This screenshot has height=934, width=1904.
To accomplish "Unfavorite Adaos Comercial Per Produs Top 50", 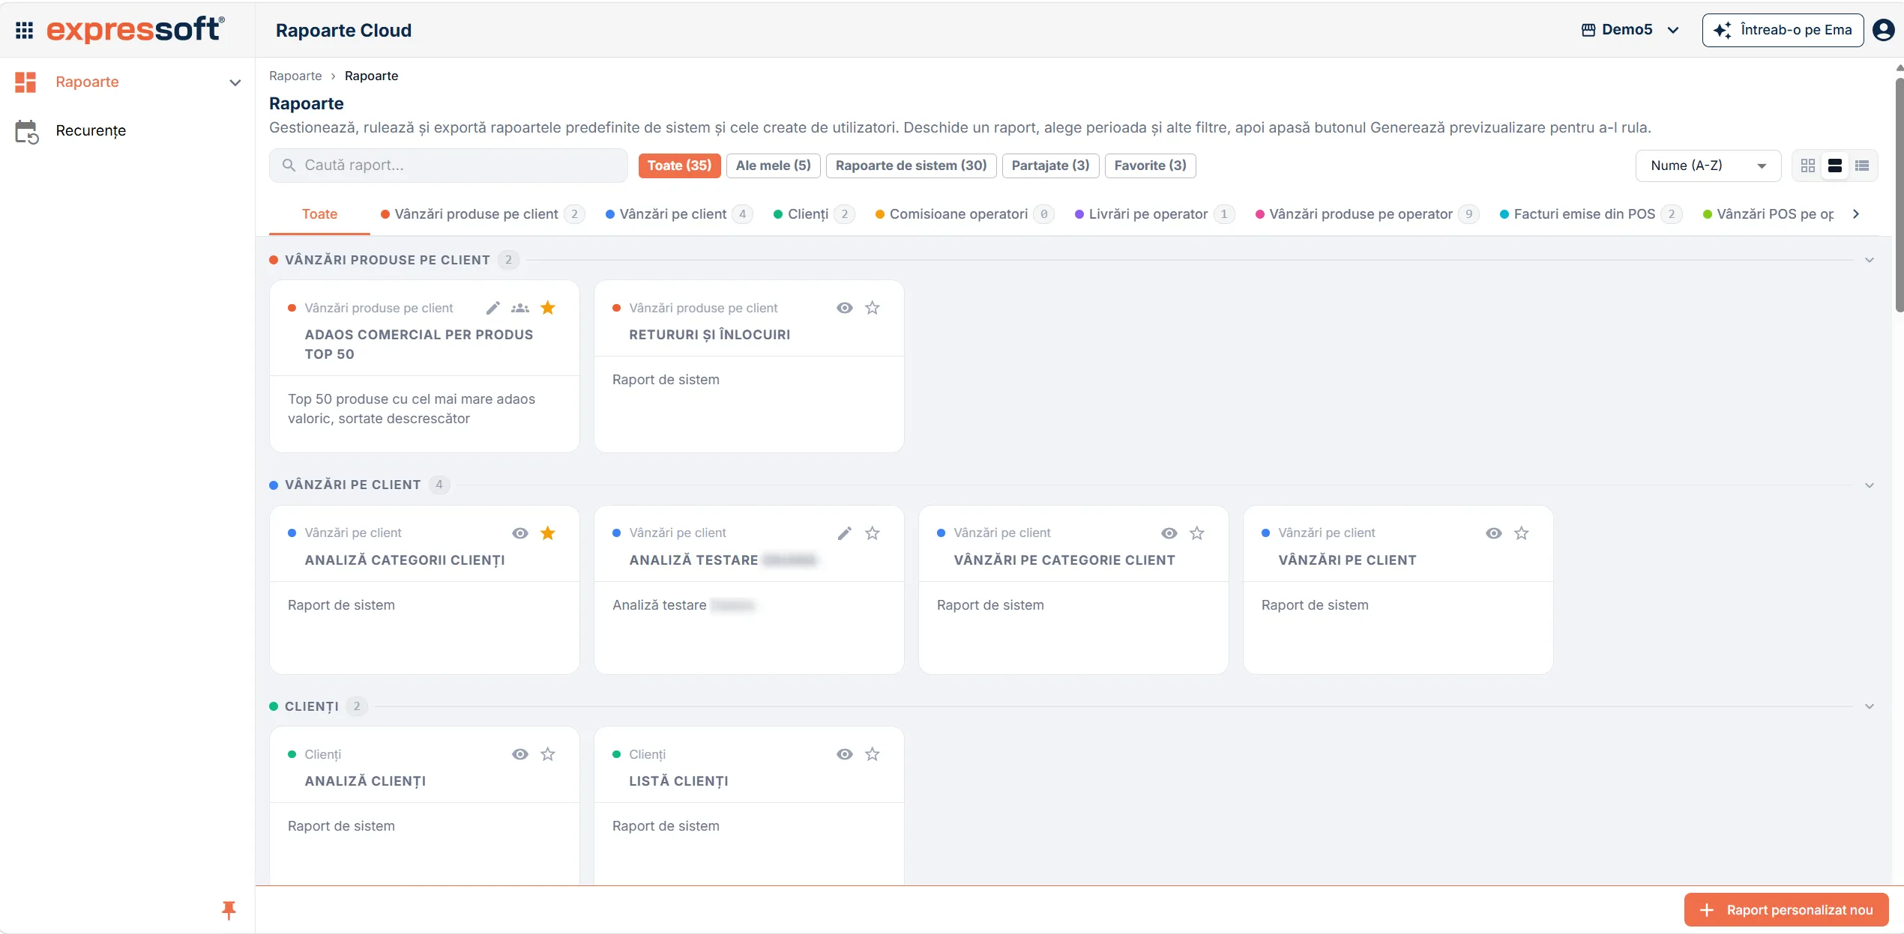I will 548,308.
